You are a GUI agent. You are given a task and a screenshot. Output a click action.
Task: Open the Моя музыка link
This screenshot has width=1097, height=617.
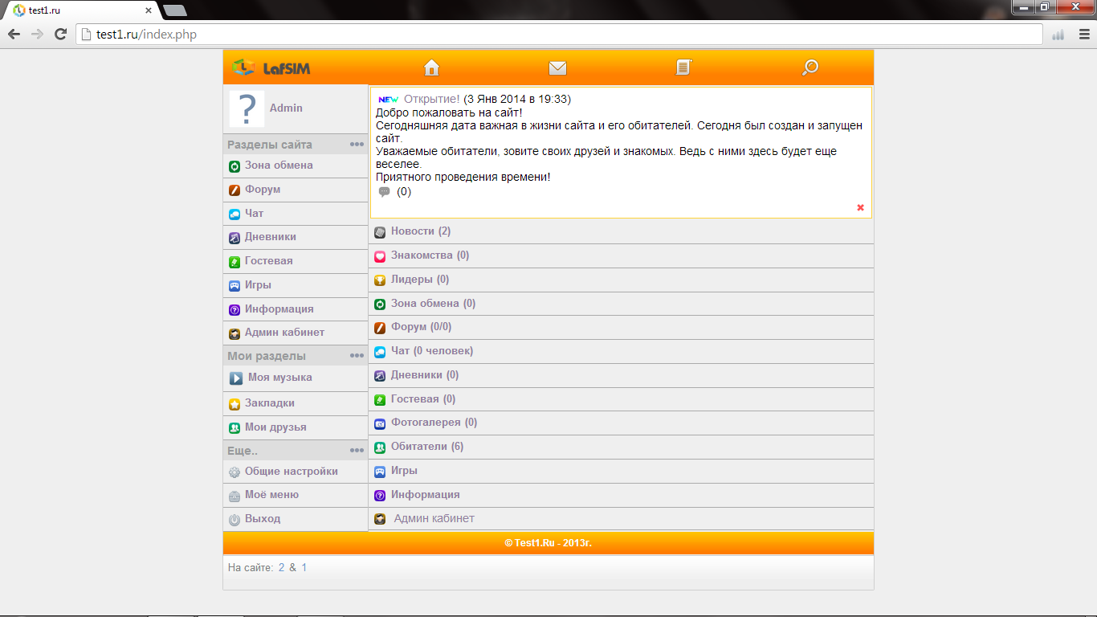pyautogui.click(x=280, y=378)
